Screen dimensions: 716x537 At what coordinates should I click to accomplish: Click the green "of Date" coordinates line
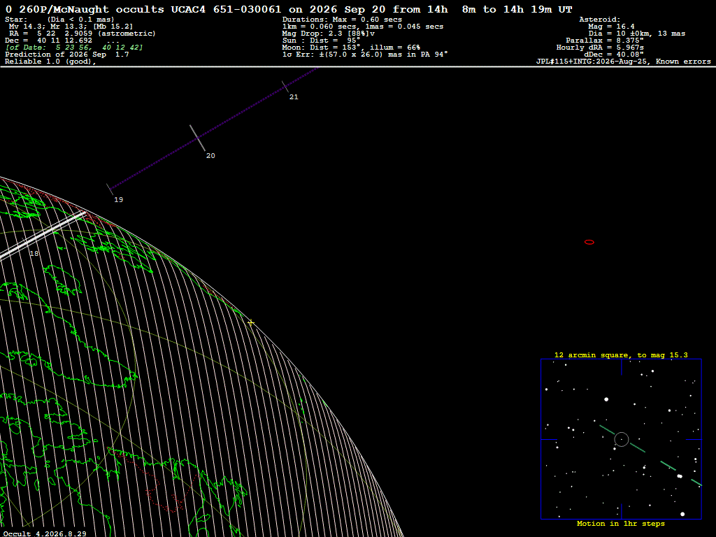coord(74,47)
